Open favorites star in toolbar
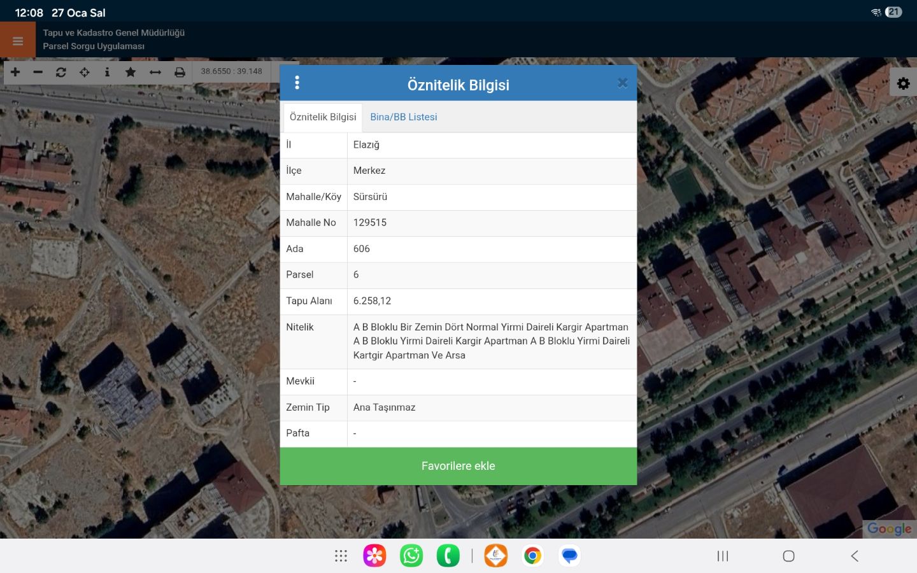The width and height of the screenshot is (917, 573). point(131,72)
